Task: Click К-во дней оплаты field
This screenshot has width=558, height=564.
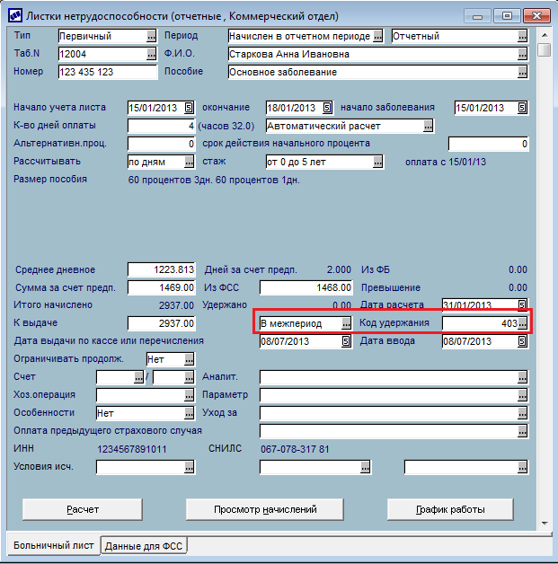Action: point(161,126)
